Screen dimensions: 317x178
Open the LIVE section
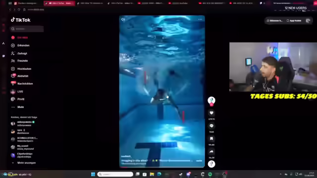(17, 91)
